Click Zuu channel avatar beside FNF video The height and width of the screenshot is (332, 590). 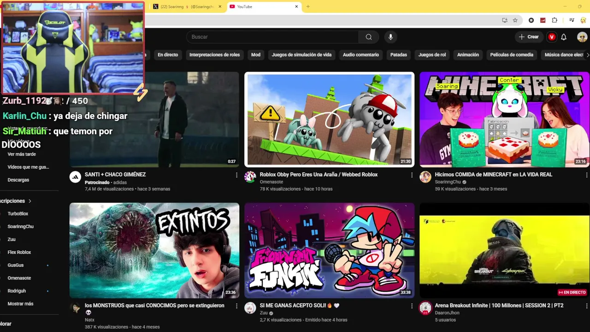click(250, 308)
